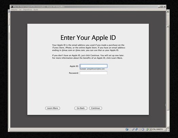Click the USB devices icon in status bar

point(133,129)
